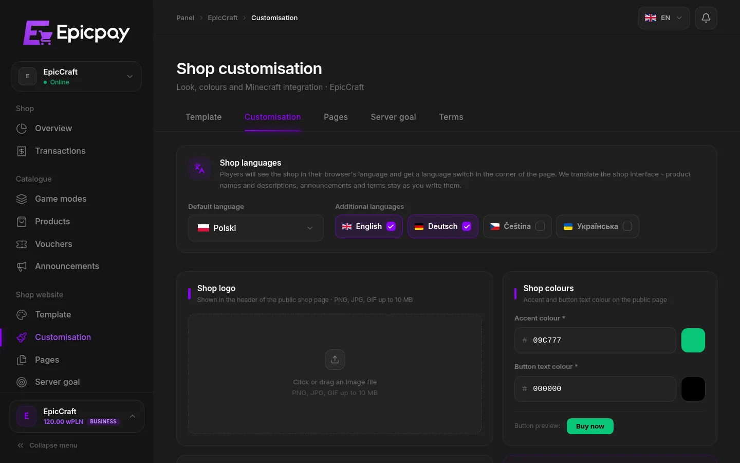Click the Shop languages translate icon
Image resolution: width=740 pixels, height=463 pixels.
[199, 168]
